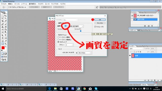Viewport: 162px width, 91px height.
Task: Open the 56.6 Kbps speed dropdown
Action: 85,53
